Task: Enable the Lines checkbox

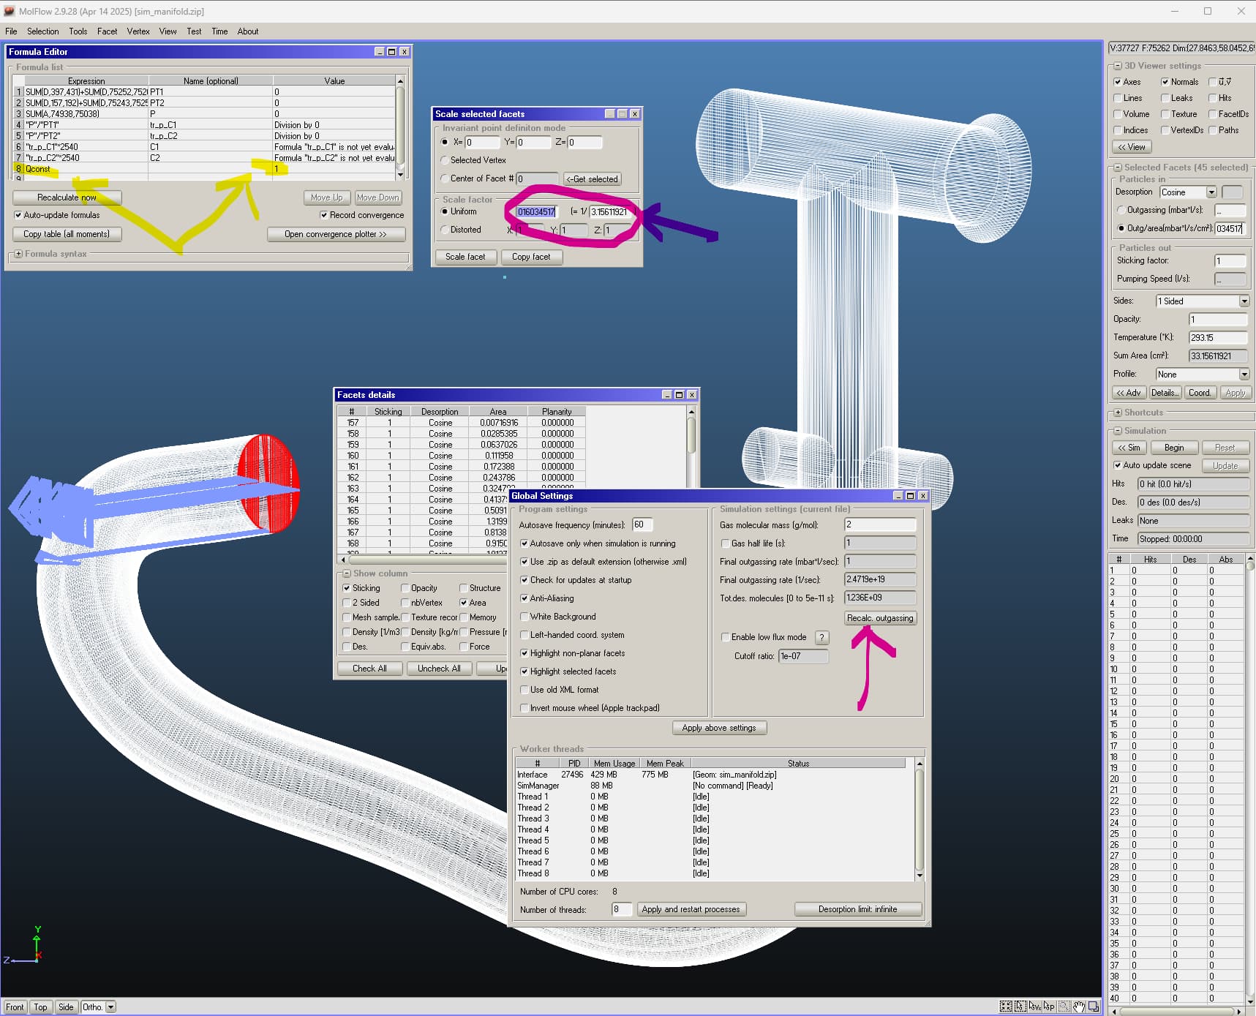Action: pos(1117,98)
